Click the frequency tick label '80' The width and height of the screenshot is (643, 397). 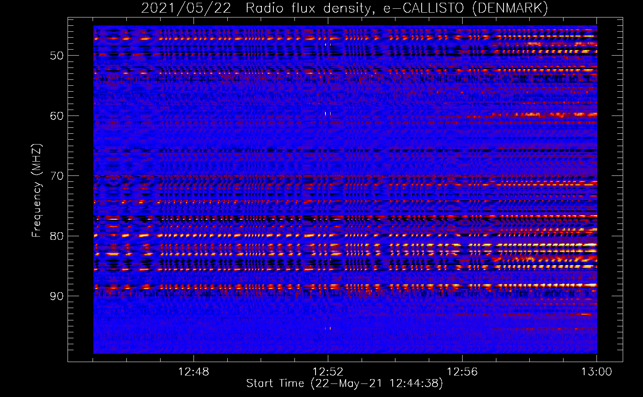(57, 236)
